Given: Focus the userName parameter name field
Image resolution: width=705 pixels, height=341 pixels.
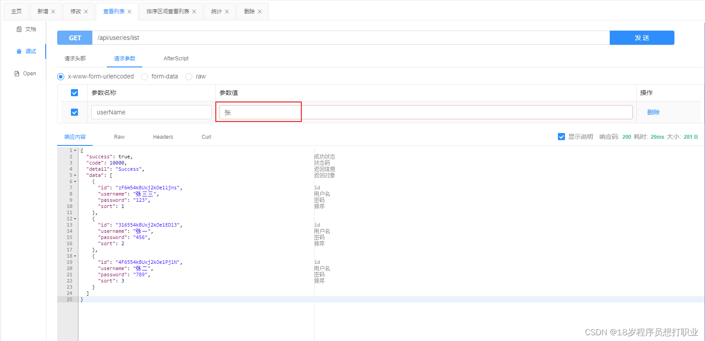Looking at the screenshot, I should point(152,112).
